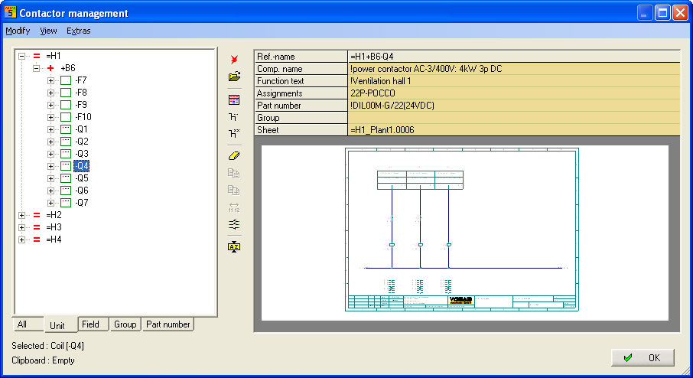
Task: Expand the -F7 tree node
Action: (50, 80)
